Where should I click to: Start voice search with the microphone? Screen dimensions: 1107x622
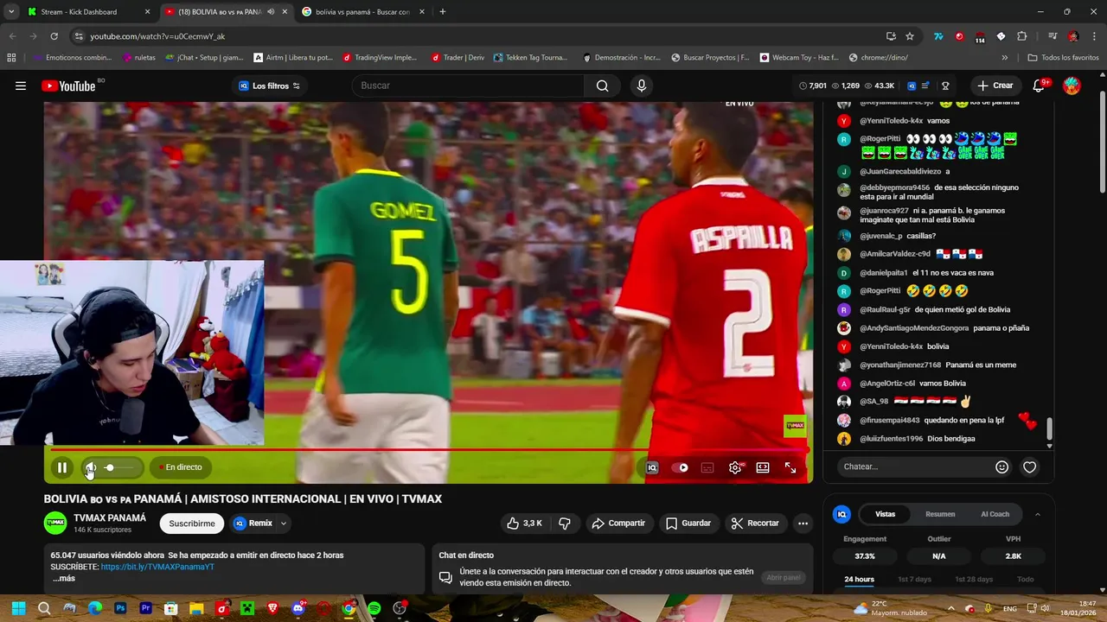coord(641,86)
